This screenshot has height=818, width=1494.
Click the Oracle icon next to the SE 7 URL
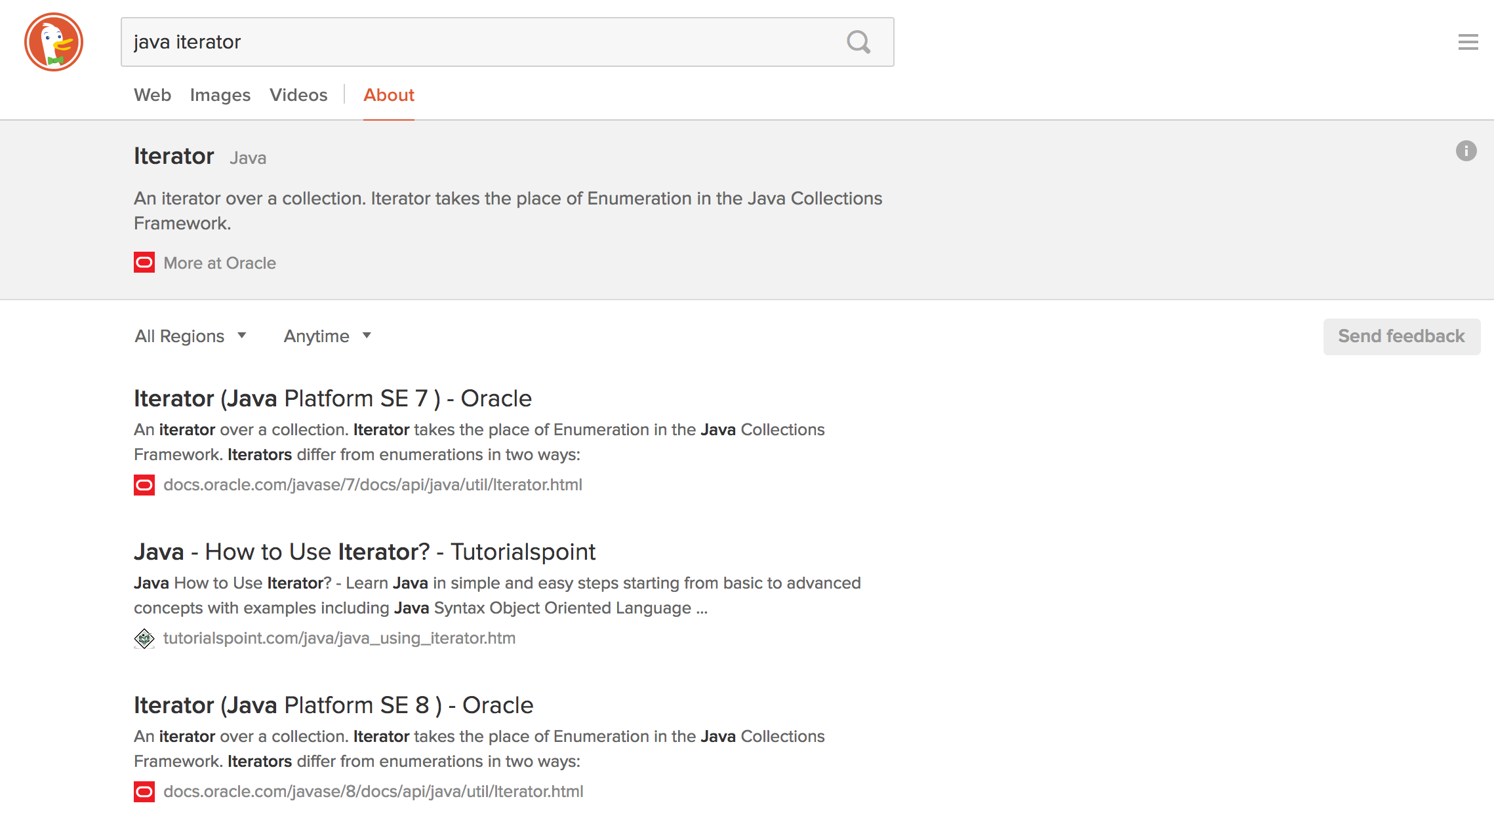pyautogui.click(x=144, y=485)
